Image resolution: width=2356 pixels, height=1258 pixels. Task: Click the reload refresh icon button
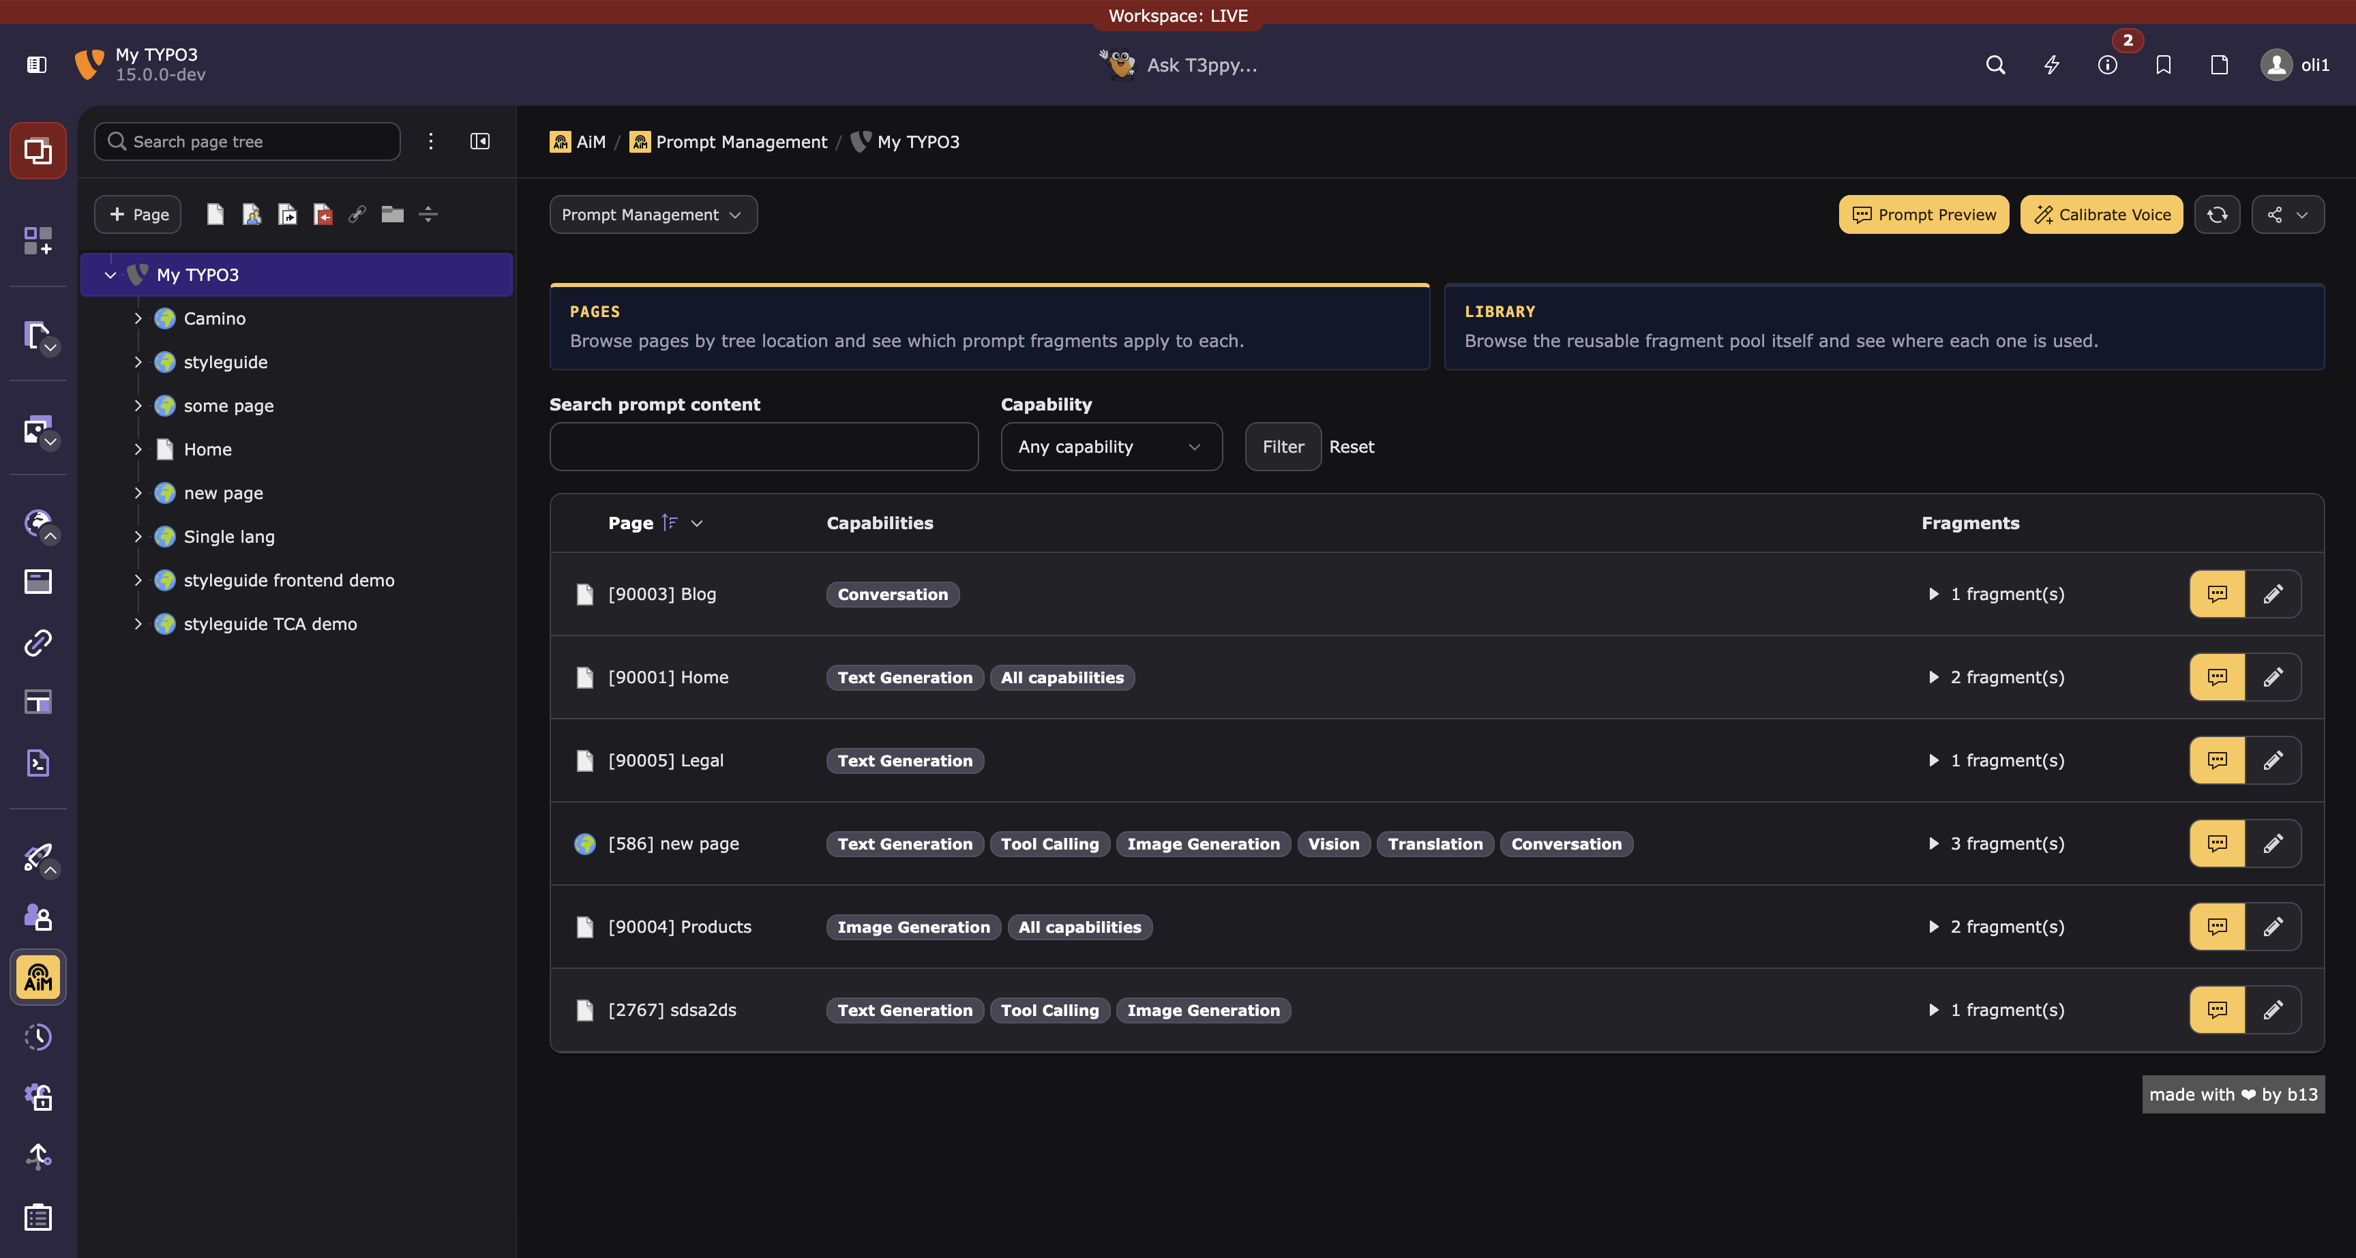point(2217,215)
